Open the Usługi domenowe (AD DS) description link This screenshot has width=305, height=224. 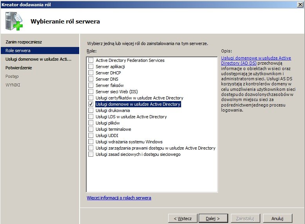coord(256,60)
